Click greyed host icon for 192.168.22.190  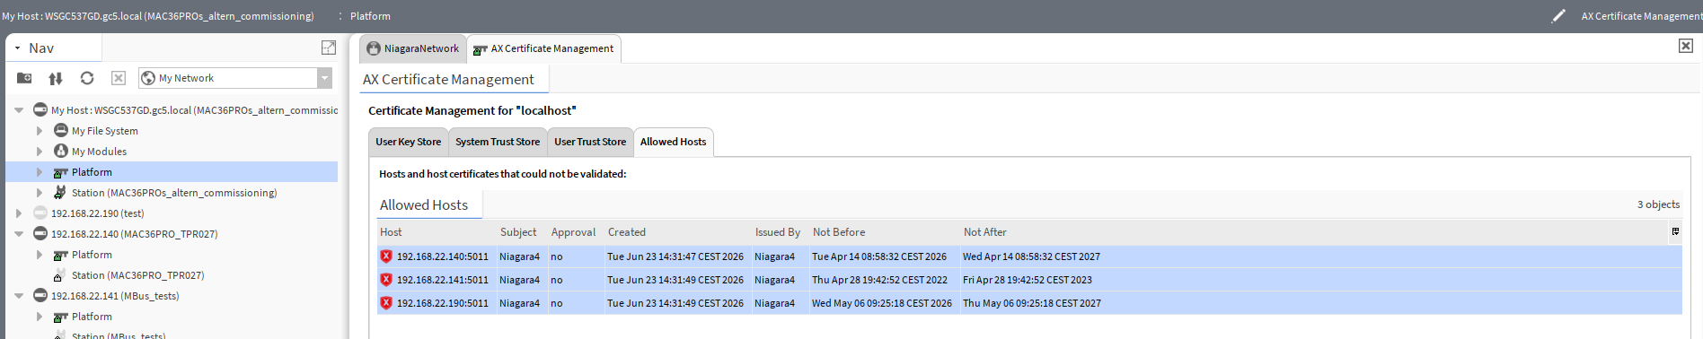point(40,213)
